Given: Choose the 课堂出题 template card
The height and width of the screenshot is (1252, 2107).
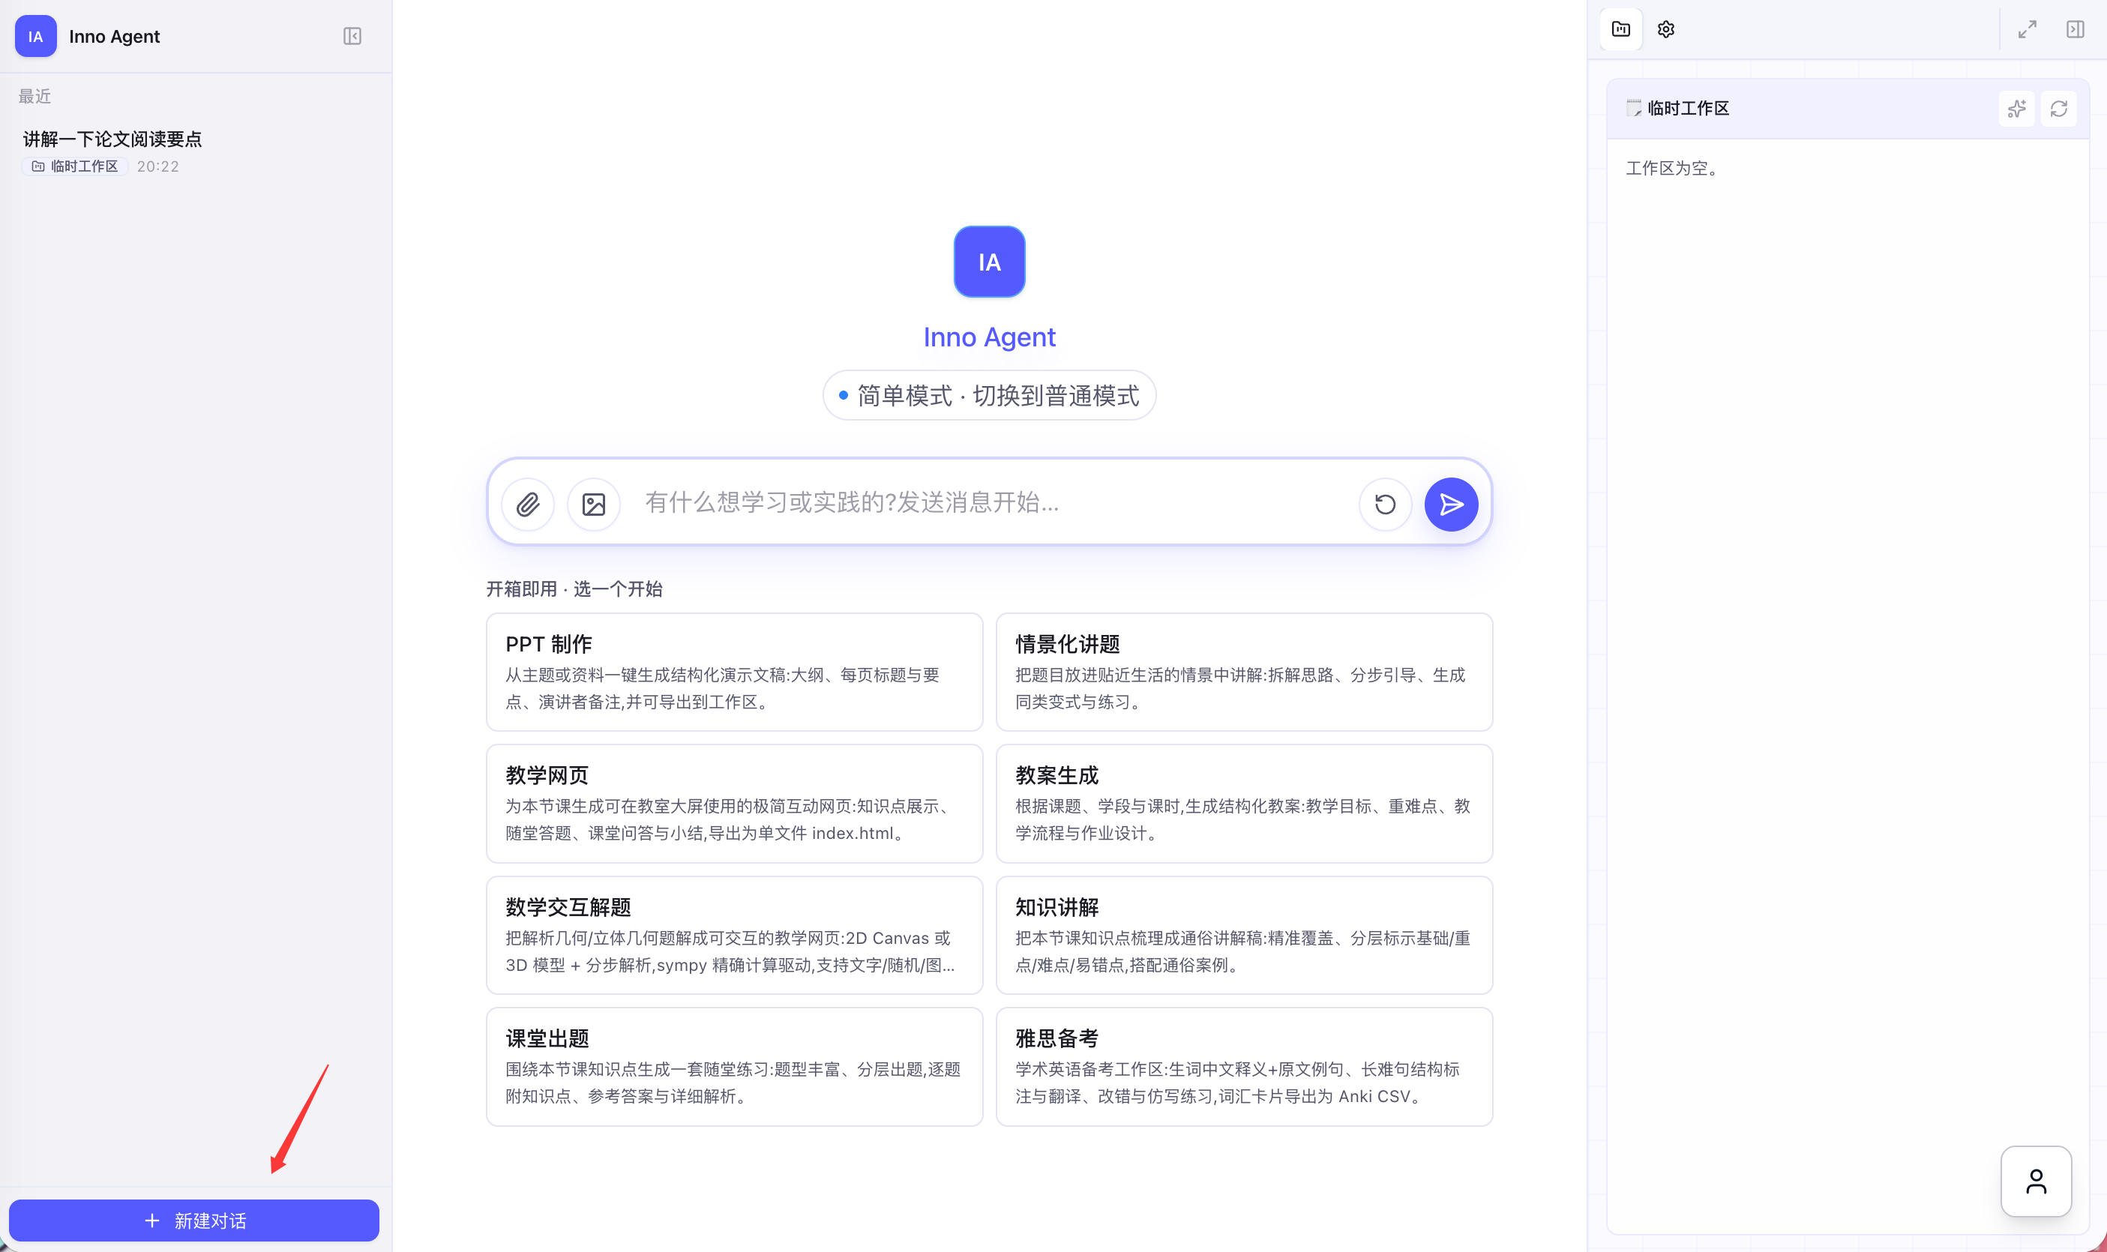Looking at the screenshot, I should pos(734,1066).
